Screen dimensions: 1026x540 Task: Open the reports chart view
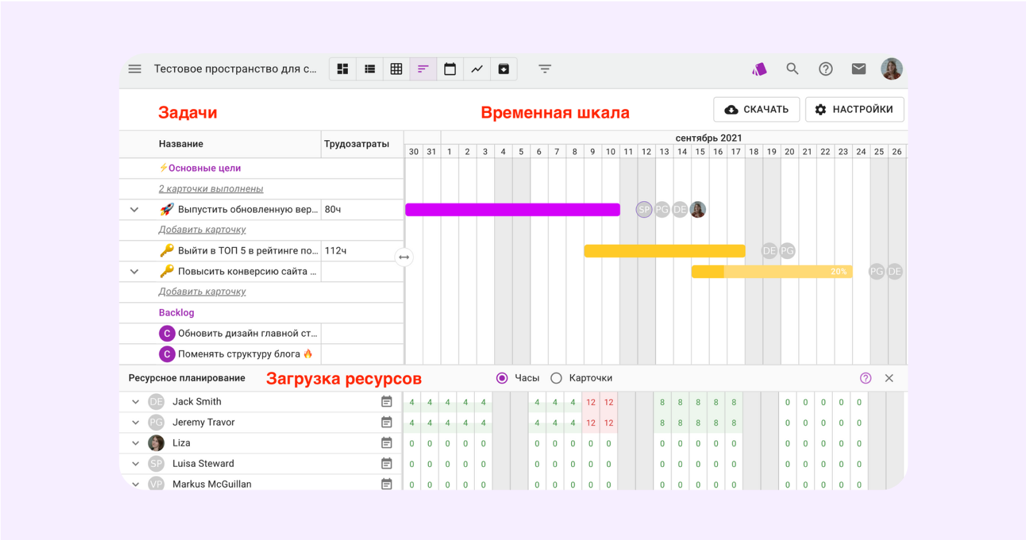click(477, 69)
